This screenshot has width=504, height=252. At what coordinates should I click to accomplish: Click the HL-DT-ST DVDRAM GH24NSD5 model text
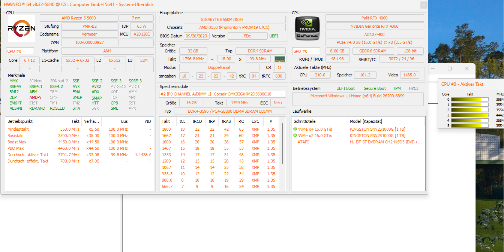pyautogui.click(x=386, y=142)
